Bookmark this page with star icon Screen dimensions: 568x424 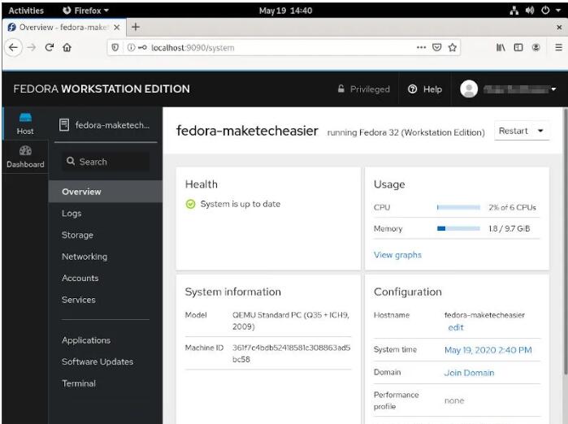(453, 48)
